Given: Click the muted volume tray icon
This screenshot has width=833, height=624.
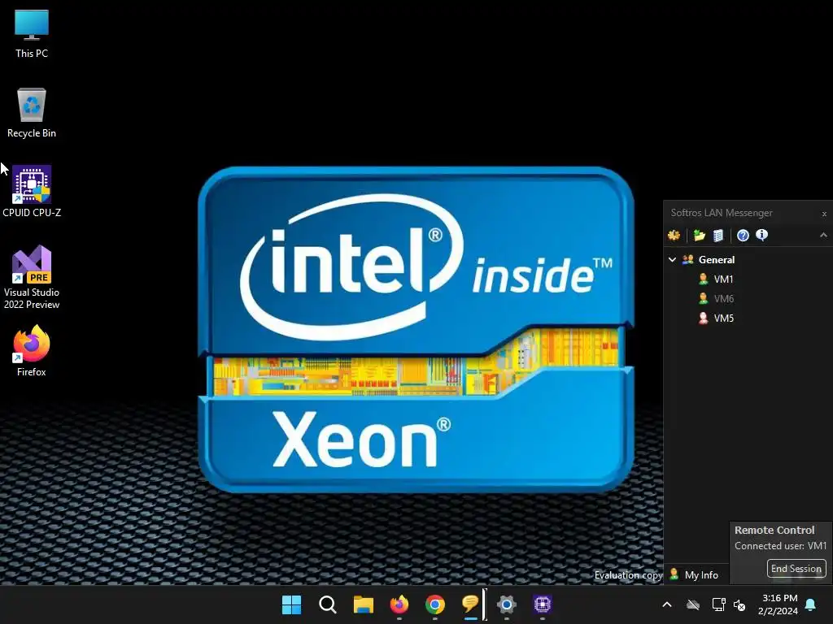Looking at the screenshot, I should (x=739, y=604).
